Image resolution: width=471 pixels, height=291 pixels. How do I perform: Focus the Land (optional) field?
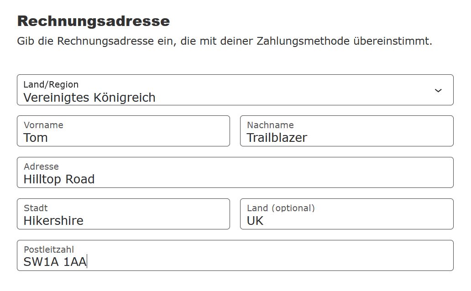[347, 214]
